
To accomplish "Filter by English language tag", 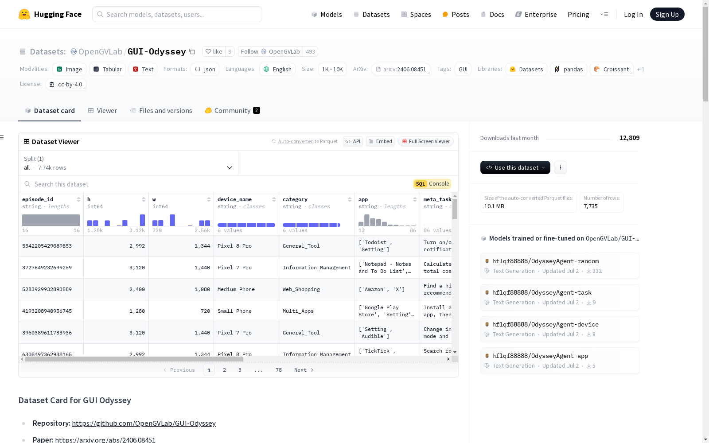I will pos(277,69).
